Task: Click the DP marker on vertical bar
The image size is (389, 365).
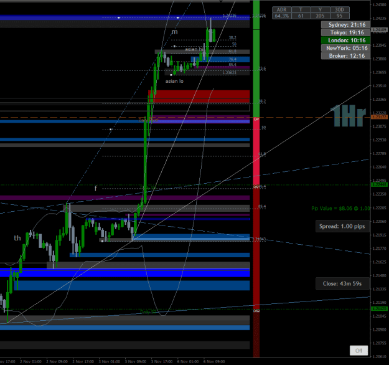Action: 256,120
